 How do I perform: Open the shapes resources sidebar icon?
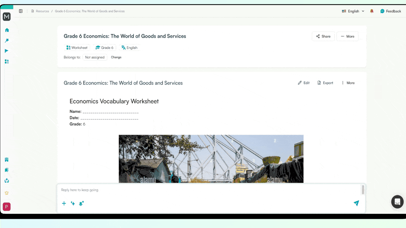[x=7, y=61]
